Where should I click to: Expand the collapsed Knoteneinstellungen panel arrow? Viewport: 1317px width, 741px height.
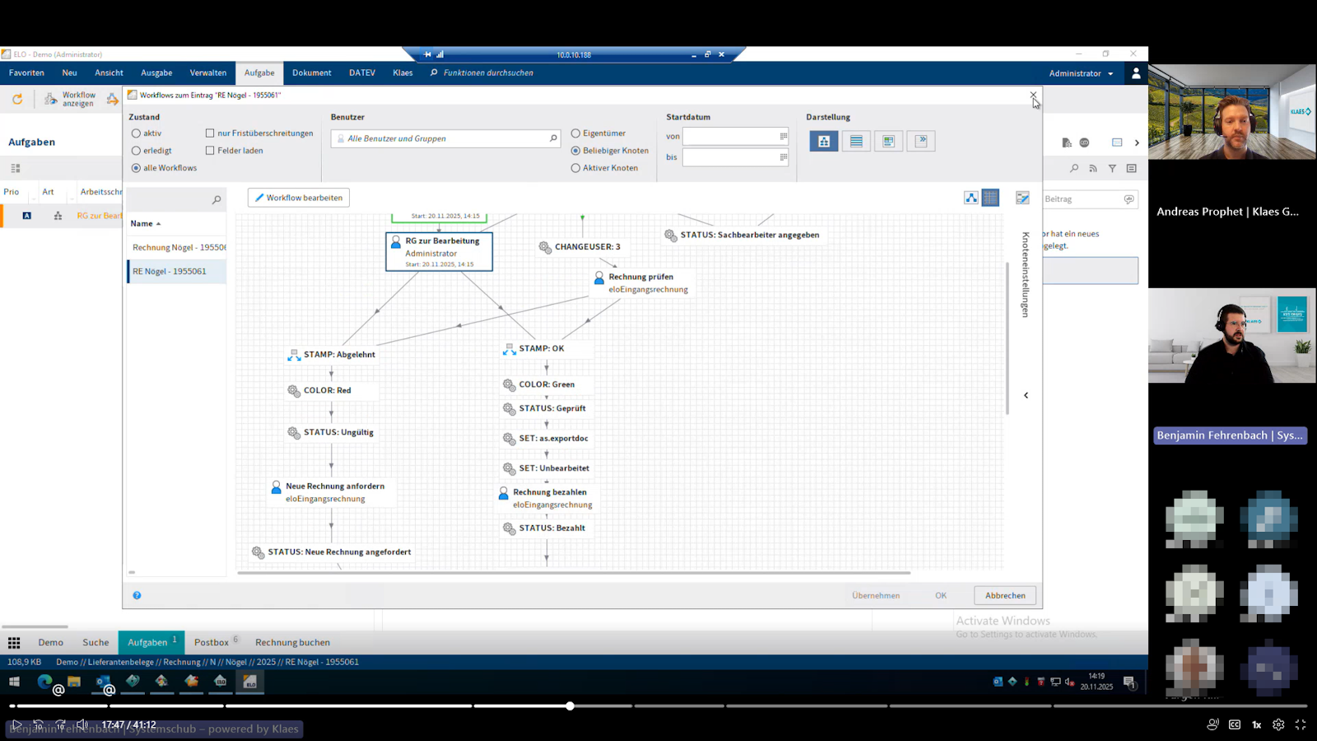[1026, 395]
